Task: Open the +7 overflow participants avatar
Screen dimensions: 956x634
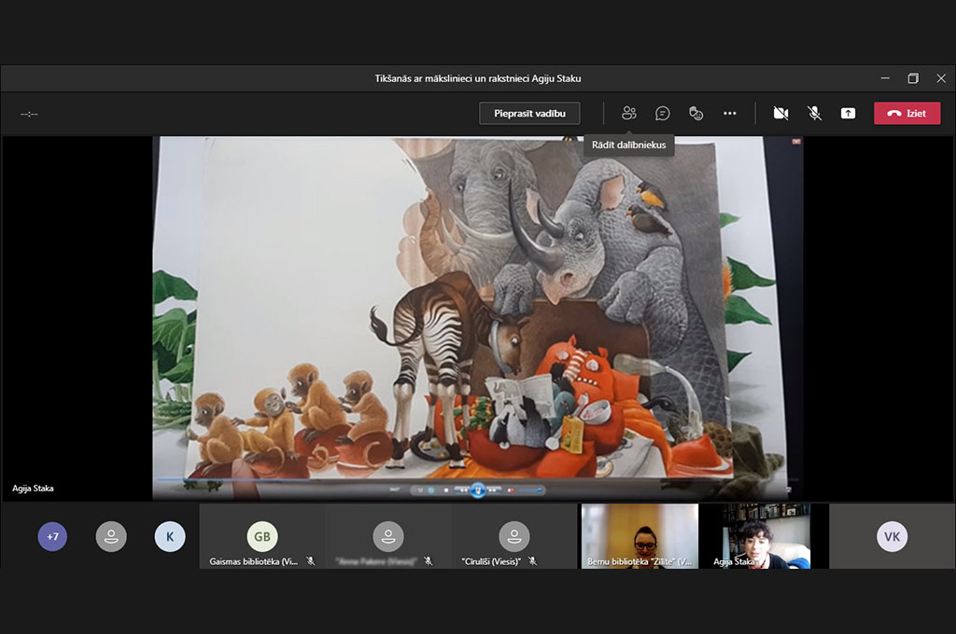Action: pyautogui.click(x=52, y=536)
